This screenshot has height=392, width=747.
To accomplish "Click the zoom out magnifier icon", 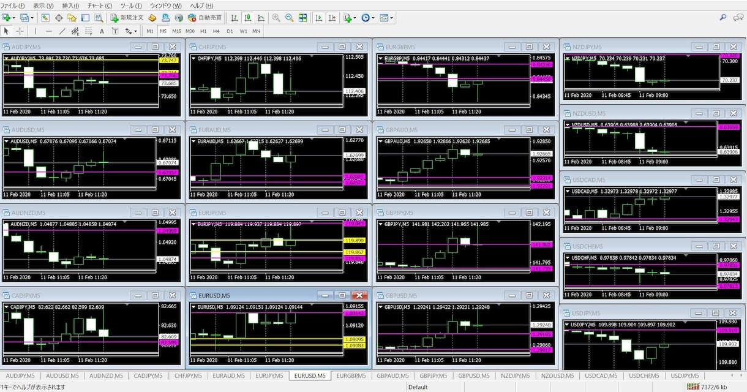I will coord(289,18).
